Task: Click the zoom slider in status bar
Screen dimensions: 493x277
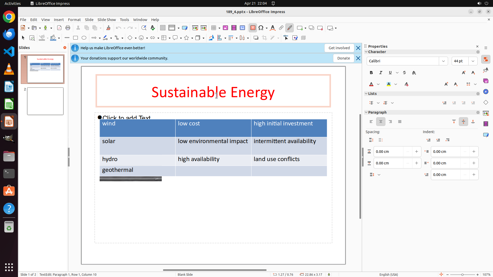Action: (462, 274)
